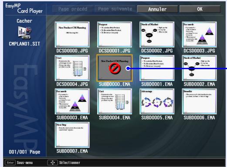Image resolution: width=227 pixels, height=167 pixels.
Task: Choose Next Step slide SUBD0007.EMA
Action: coord(72,135)
